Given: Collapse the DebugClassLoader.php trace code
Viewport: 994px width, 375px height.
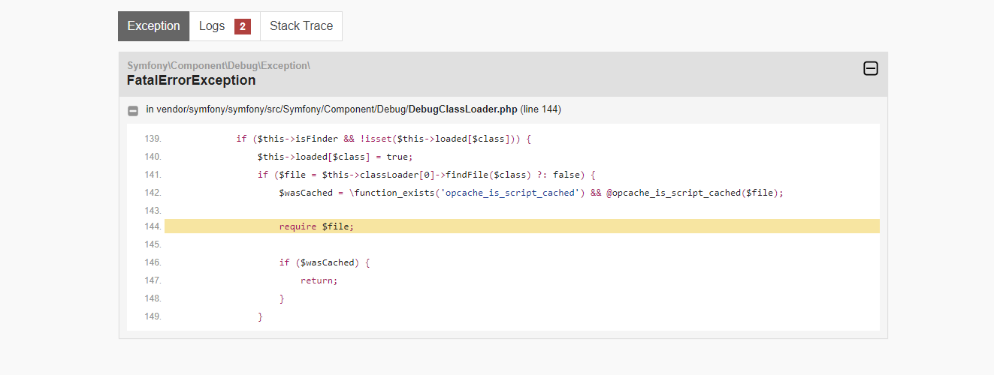Looking at the screenshot, I should point(133,110).
